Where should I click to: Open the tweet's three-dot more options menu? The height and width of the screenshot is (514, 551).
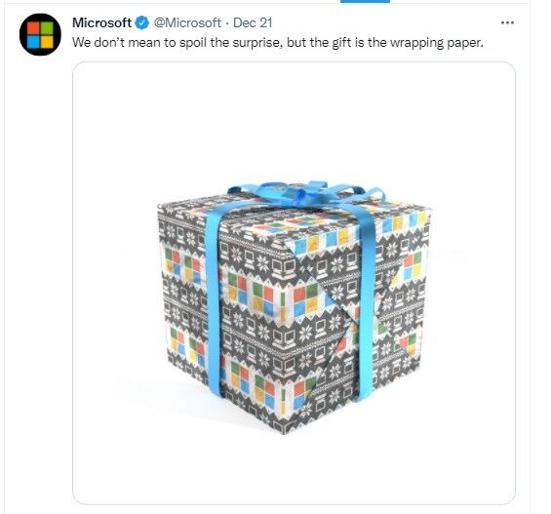coord(507,22)
